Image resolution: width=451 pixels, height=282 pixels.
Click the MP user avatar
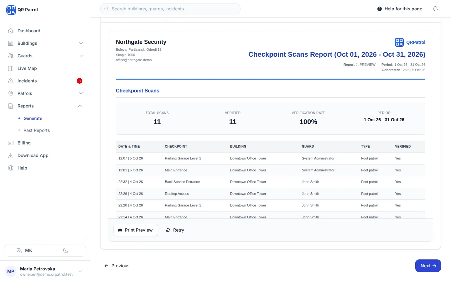pyautogui.click(x=11, y=271)
